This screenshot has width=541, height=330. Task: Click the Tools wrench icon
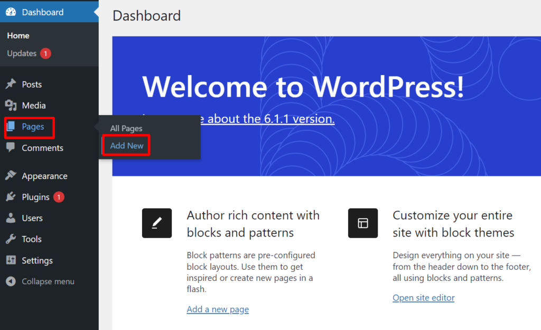click(x=13, y=239)
